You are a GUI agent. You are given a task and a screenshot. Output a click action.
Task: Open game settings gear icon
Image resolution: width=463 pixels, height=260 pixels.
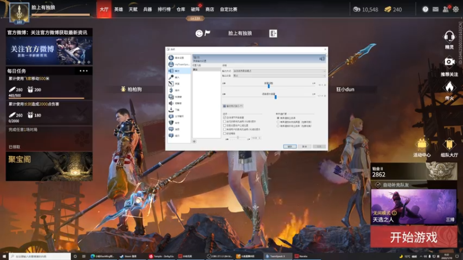pyautogui.click(x=456, y=9)
